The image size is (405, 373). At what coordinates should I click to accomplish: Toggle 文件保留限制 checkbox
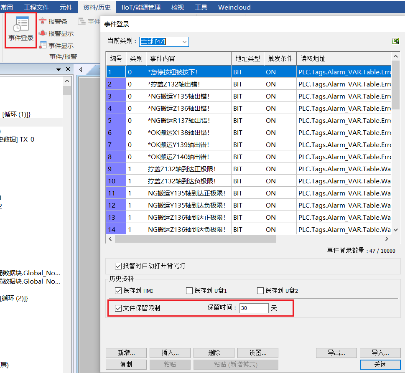118,308
